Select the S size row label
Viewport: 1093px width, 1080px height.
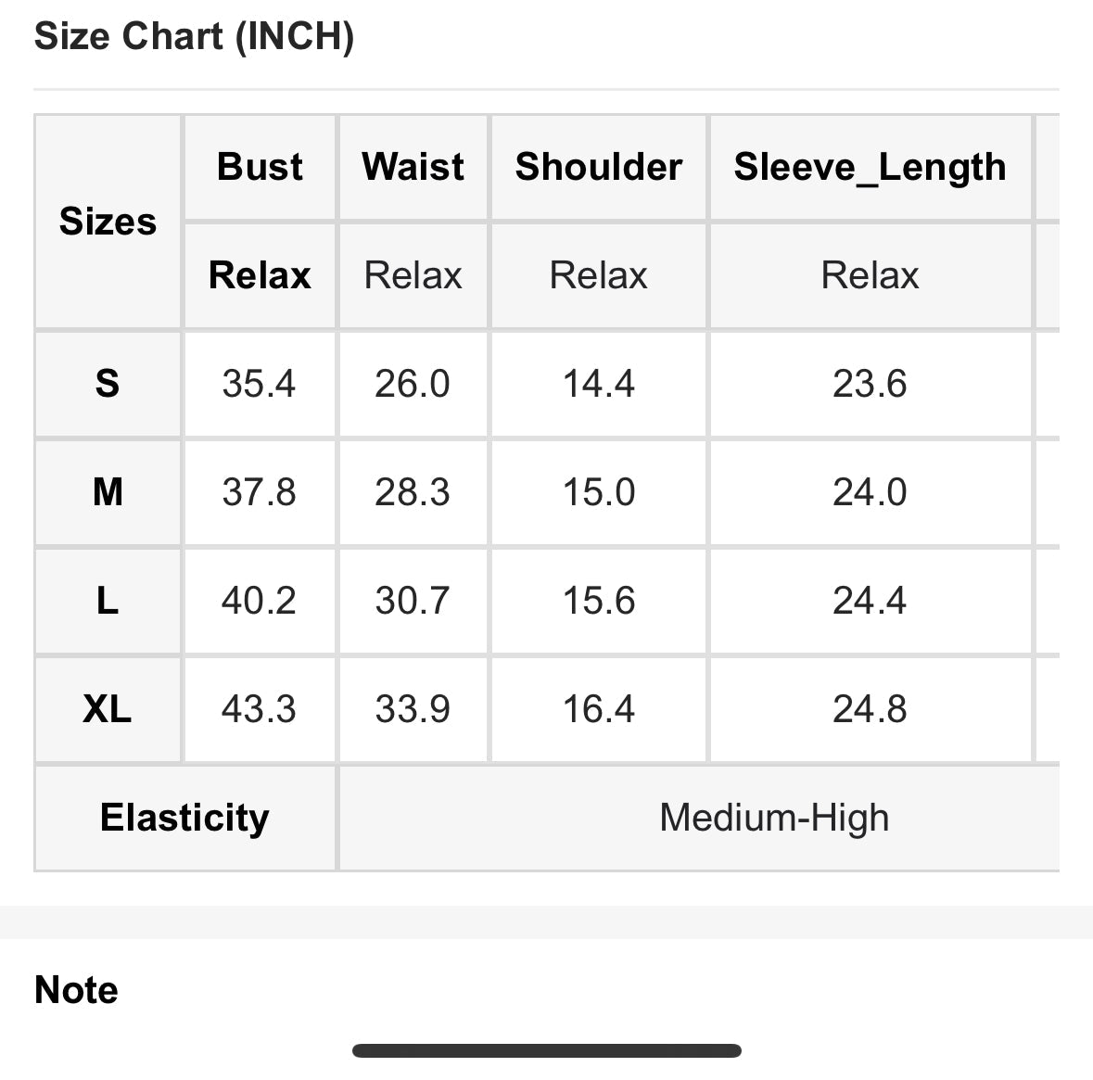(108, 383)
